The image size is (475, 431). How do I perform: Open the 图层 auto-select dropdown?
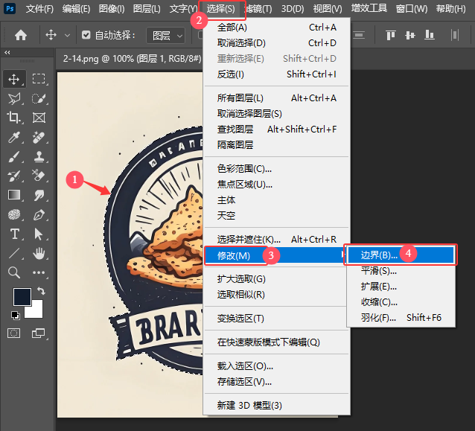pyautogui.click(x=166, y=36)
